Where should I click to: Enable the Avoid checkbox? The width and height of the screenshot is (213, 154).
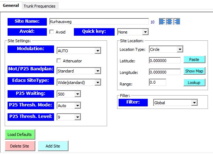click(x=52, y=32)
